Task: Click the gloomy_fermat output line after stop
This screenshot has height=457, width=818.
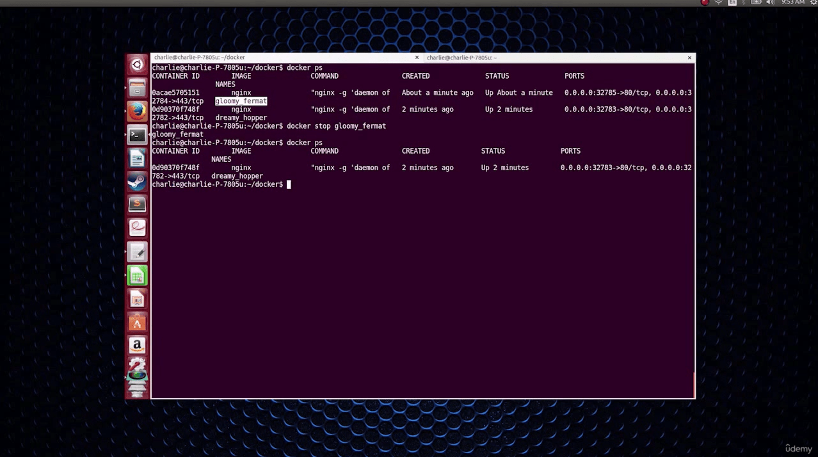Action: pos(177,134)
